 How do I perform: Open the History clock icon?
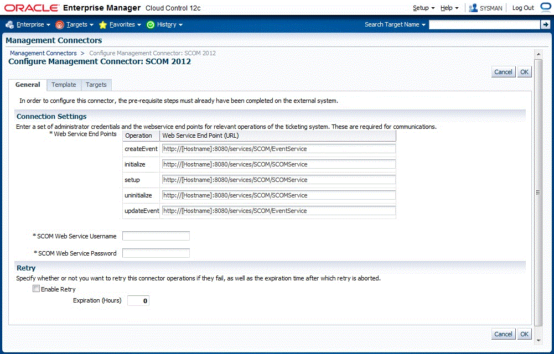pyautogui.click(x=149, y=24)
